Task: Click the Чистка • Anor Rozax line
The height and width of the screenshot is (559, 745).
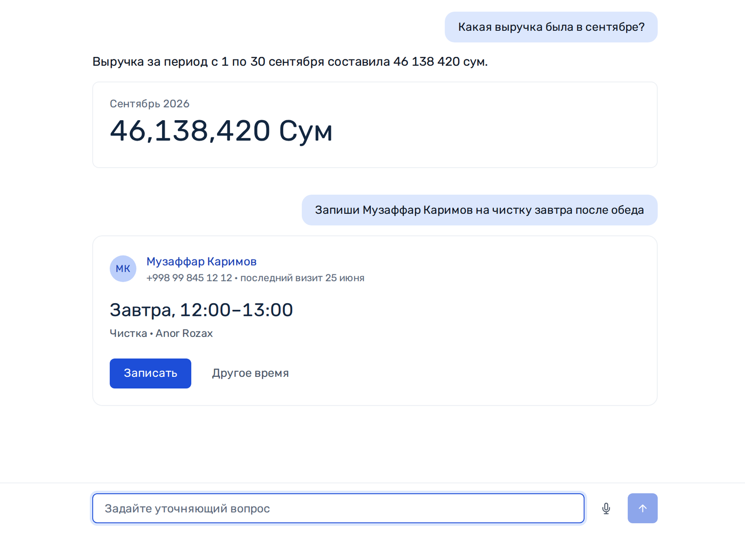Action: coord(161,333)
